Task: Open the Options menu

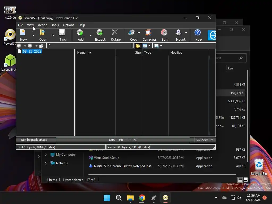Action: (69, 25)
